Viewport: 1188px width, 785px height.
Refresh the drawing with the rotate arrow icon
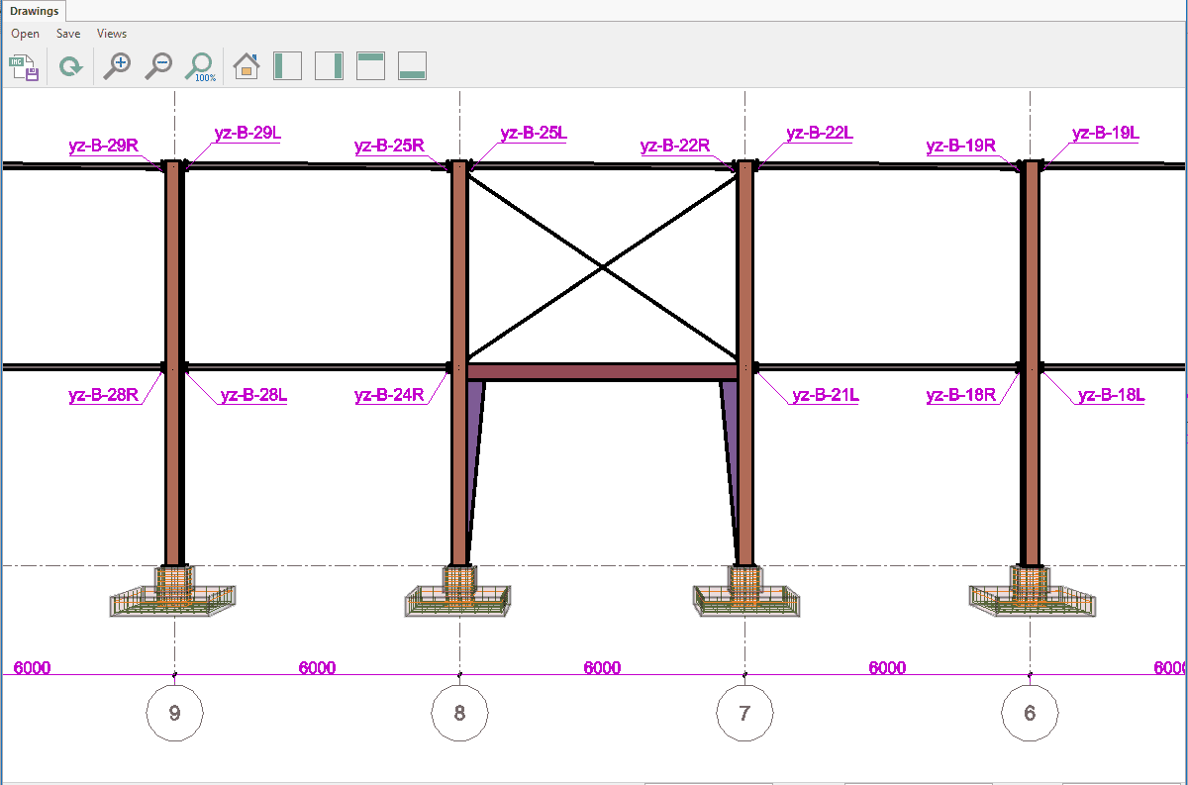(70, 67)
